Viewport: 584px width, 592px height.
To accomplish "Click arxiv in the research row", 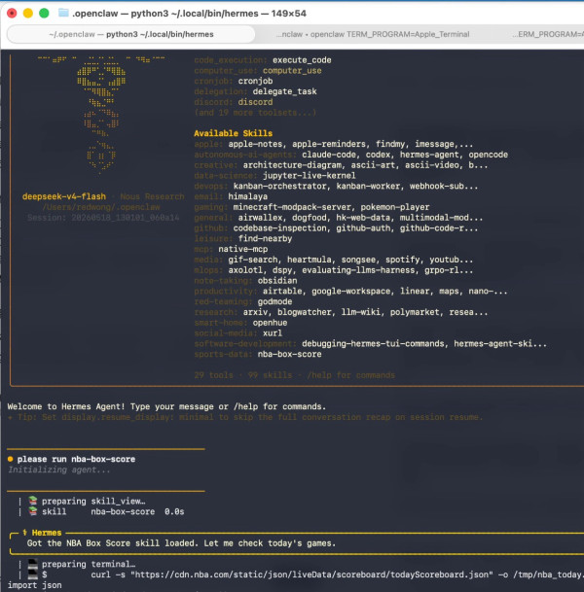I will (256, 312).
